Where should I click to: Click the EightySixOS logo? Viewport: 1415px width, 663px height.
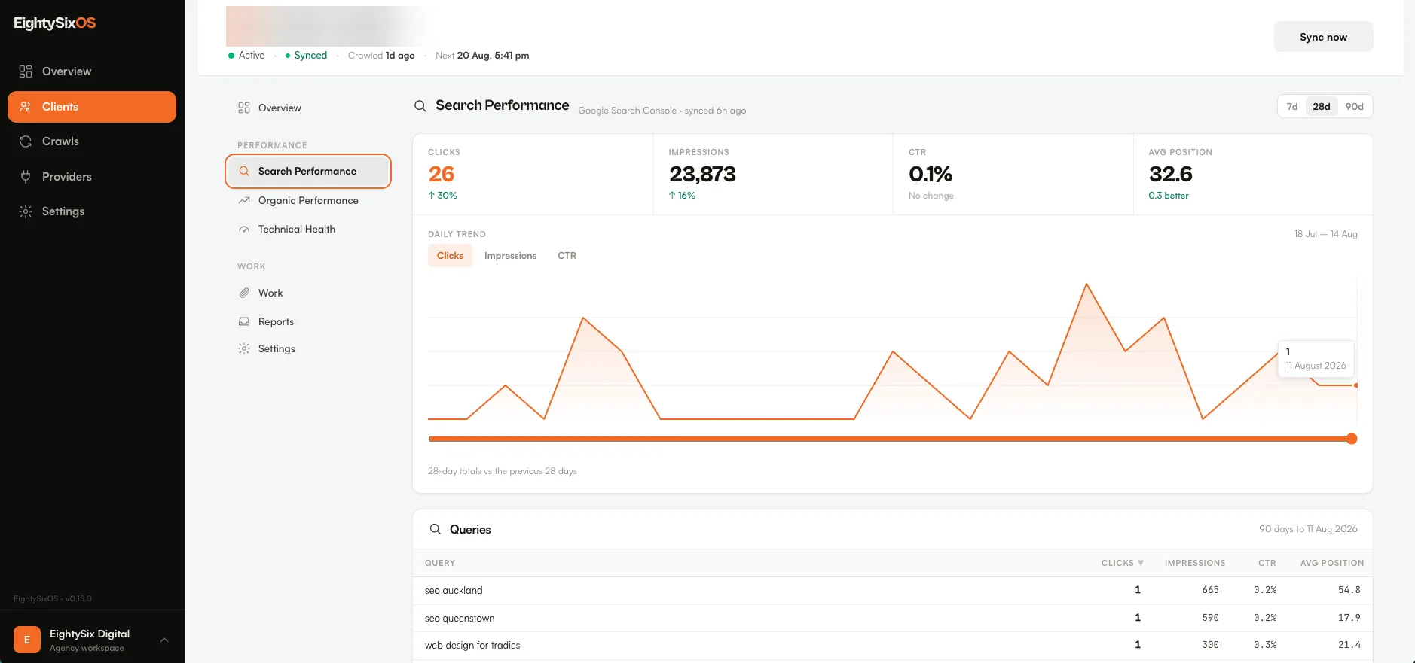click(55, 23)
